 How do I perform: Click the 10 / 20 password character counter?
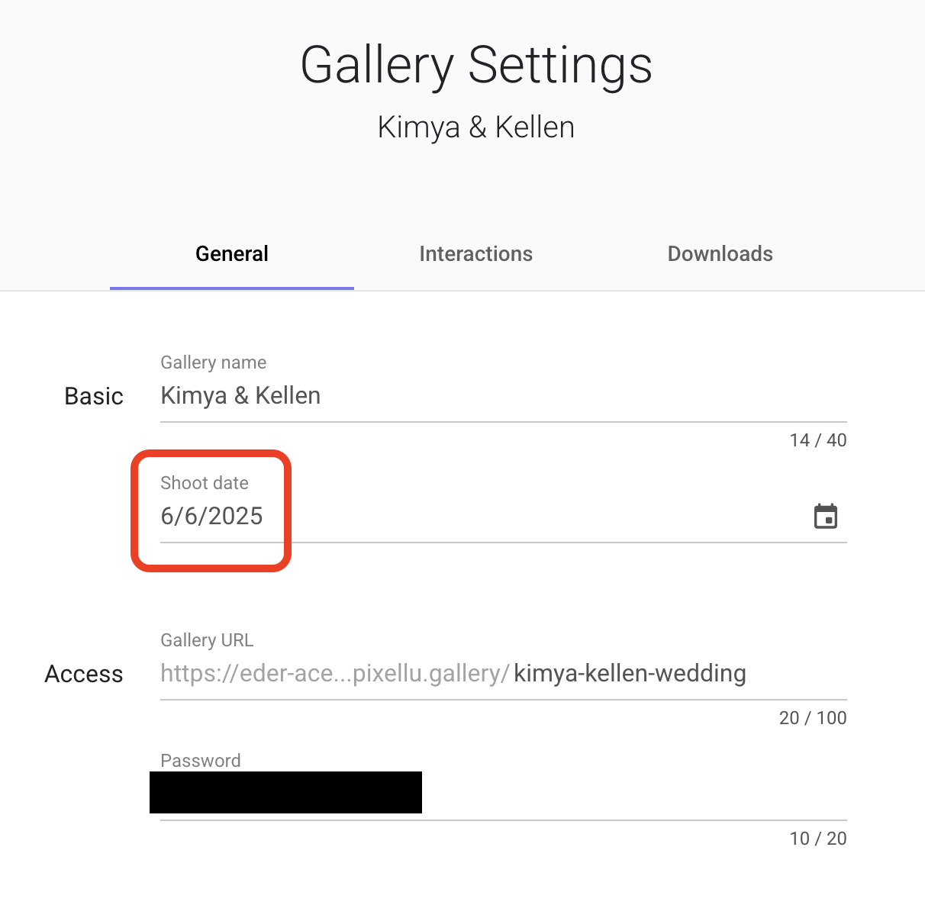[818, 839]
